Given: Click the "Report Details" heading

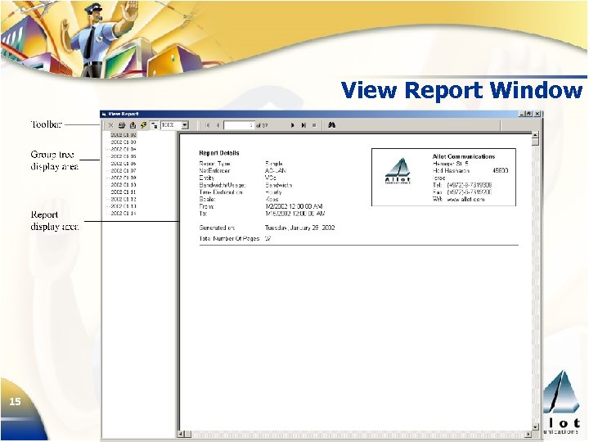Looking at the screenshot, I should click(x=219, y=153).
